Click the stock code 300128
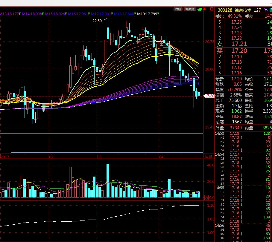The image size is (272, 242). pyautogui.click(x=225, y=10)
